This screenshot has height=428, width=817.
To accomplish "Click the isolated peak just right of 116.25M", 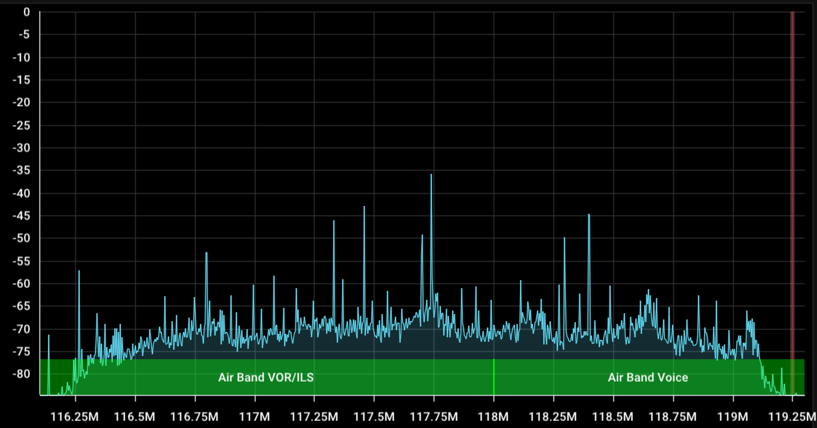I will pyautogui.click(x=79, y=273).
